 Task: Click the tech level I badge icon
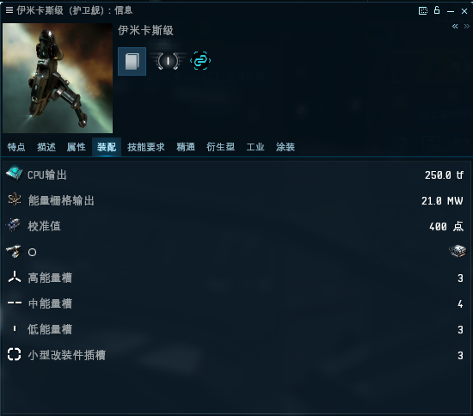click(x=168, y=61)
